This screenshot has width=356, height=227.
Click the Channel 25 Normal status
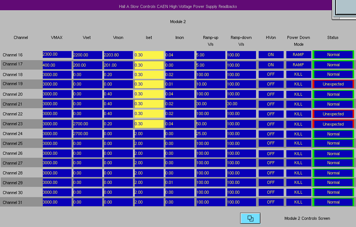(333, 143)
